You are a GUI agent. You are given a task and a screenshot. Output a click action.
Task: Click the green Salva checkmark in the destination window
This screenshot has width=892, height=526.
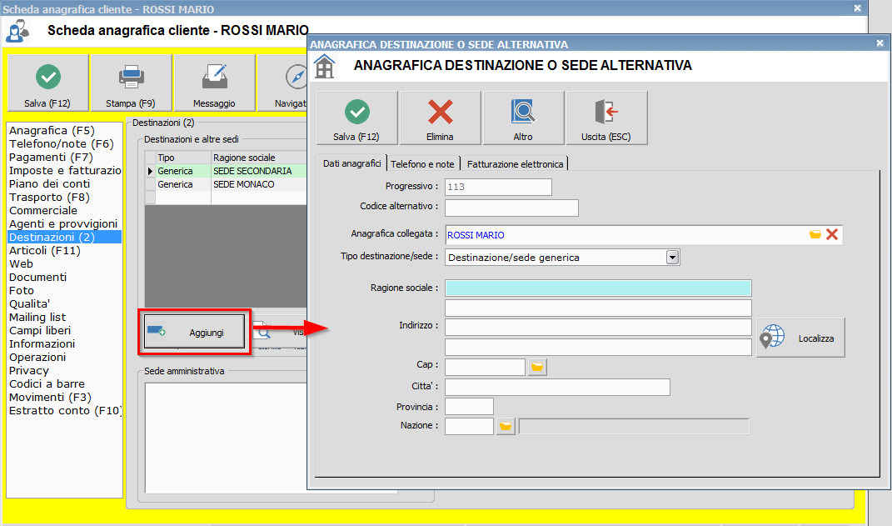(356, 113)
